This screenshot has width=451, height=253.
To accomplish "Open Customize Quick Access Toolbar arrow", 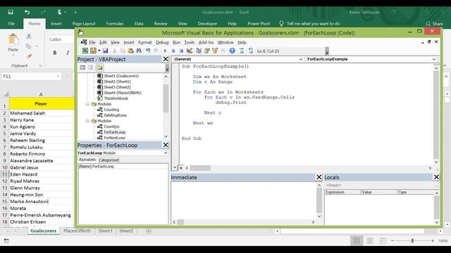I will [75, 13].
